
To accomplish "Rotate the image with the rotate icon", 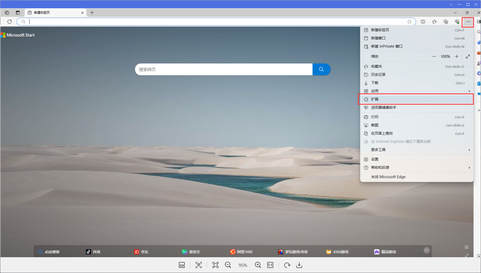I will [287, 265].
